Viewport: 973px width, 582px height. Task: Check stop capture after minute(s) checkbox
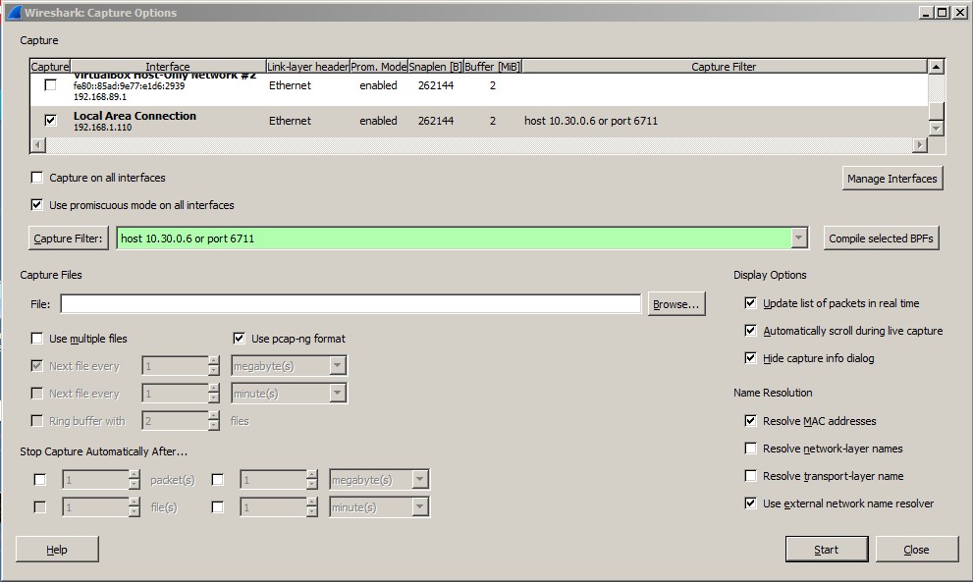pyautogui.click(x=218, y=507)
